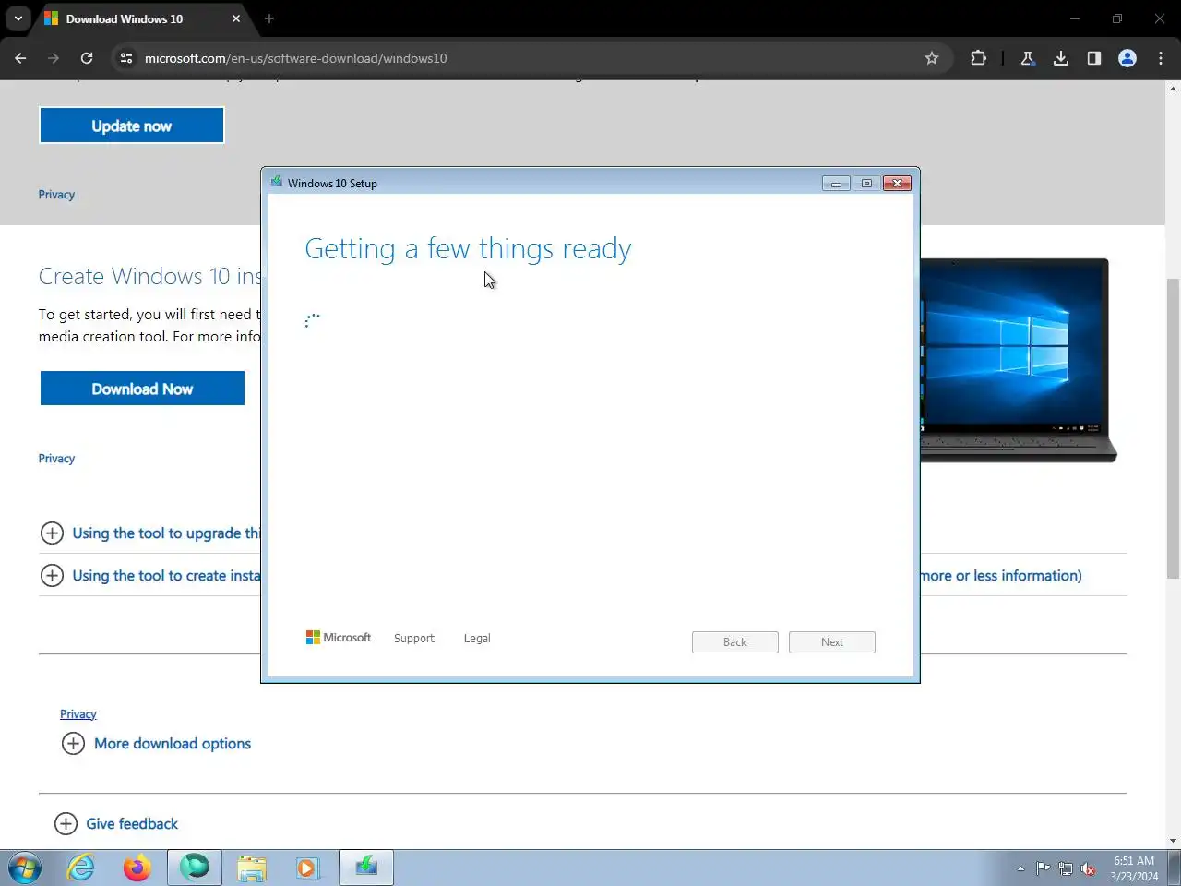The width and height of the screenshot is (1181, 886).
Task: Click scrollbar up arrow on page
Action: (x=1173, y=89)
